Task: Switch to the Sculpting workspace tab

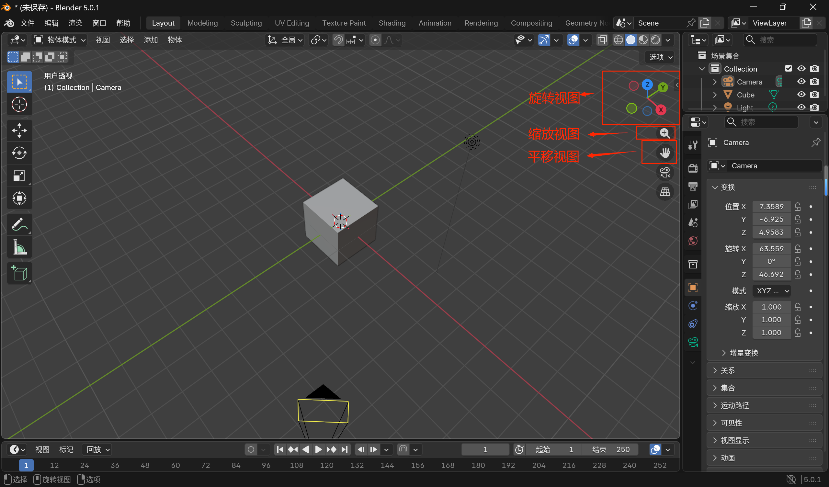Action: point(246,23)
